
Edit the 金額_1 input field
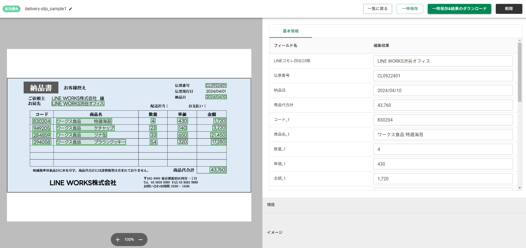click(x=443, y=179)
